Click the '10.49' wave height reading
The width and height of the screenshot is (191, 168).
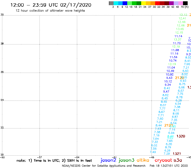[170, 71]
